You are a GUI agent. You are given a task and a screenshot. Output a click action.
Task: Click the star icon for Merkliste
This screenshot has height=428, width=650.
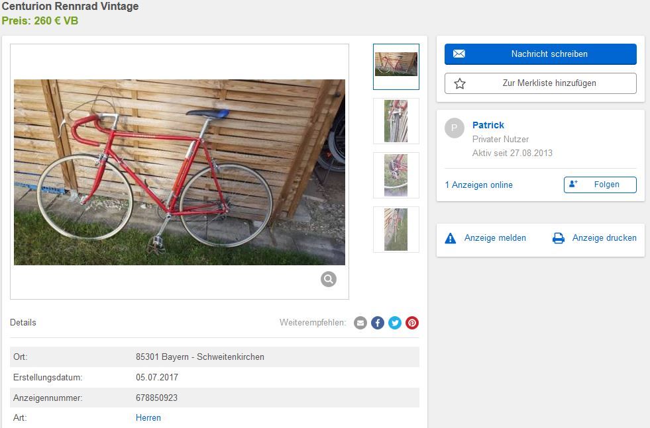point(459,83)
